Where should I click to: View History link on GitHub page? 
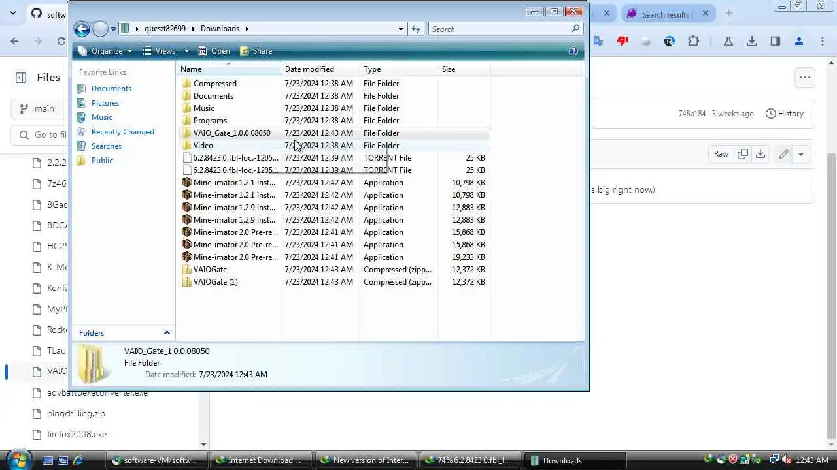click(x=784, y=114)
